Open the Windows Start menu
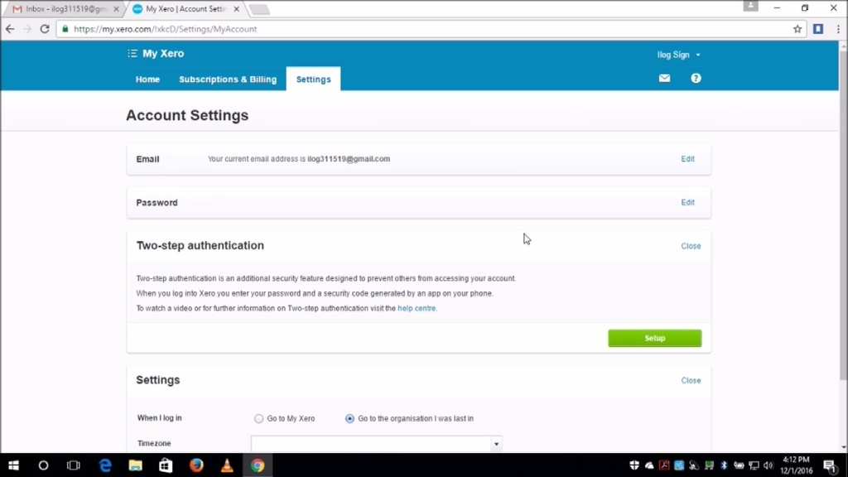 pos(13,465)
